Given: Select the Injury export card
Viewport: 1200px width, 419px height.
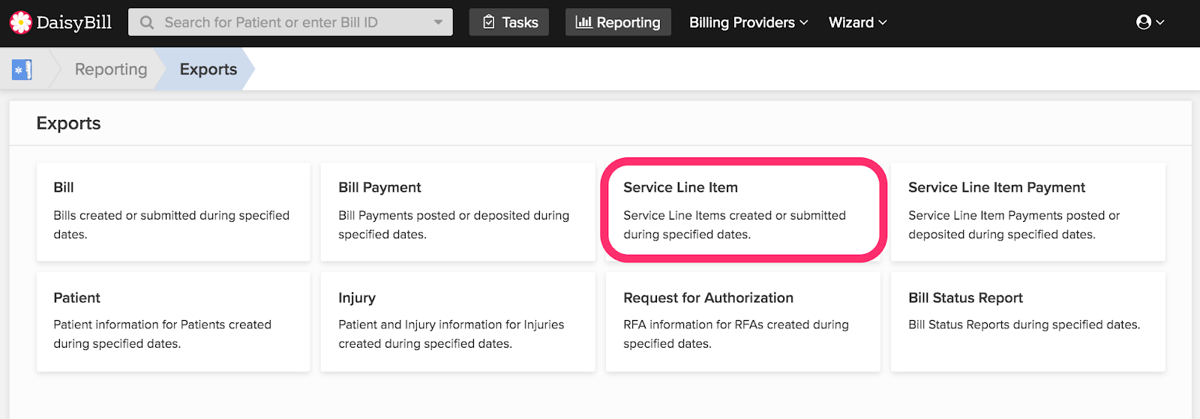Looking at the screenshot, I should point(458,322).
